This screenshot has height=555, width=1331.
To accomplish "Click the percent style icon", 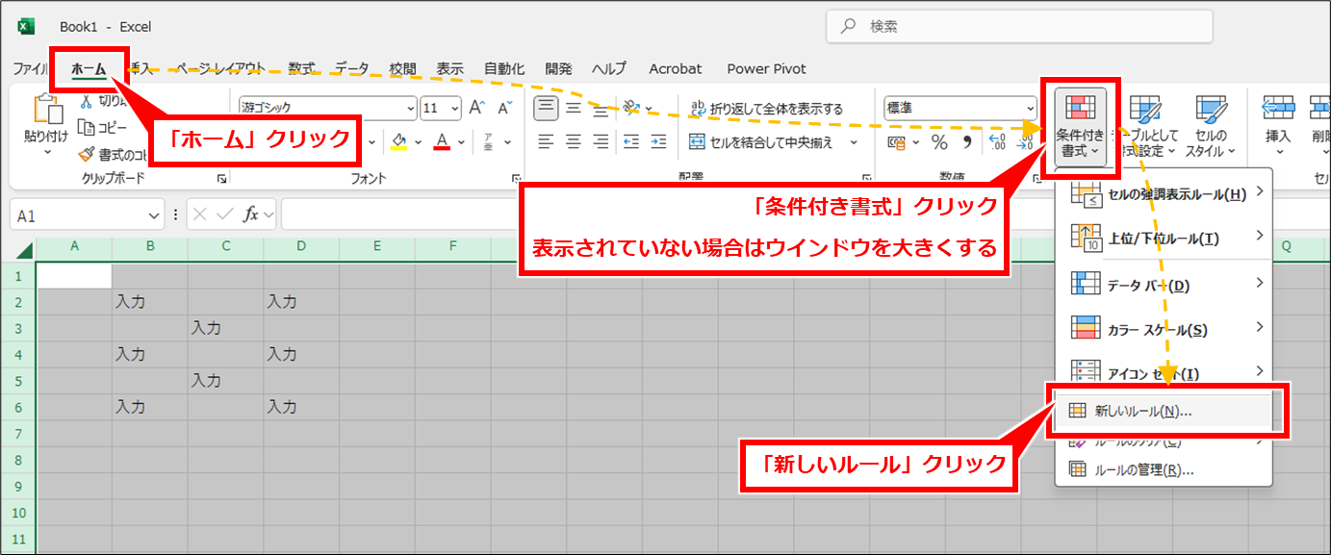I will 939,142.
